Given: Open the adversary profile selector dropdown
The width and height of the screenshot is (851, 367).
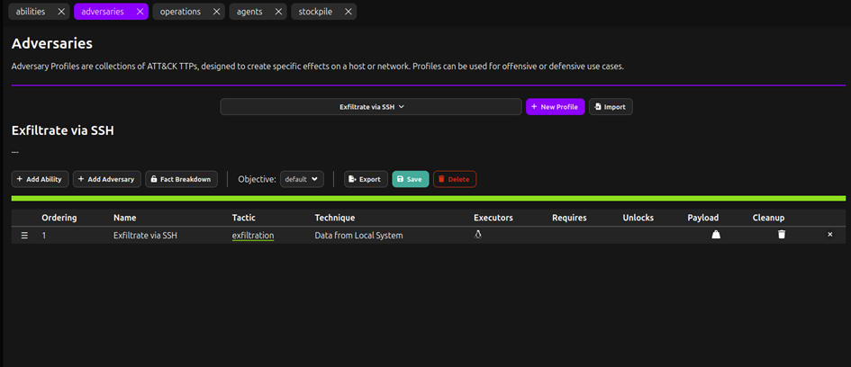Looking at the screenshot, I should (370, 106).
